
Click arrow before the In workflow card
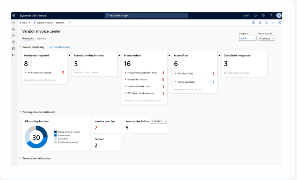click(x=169, y=56)
